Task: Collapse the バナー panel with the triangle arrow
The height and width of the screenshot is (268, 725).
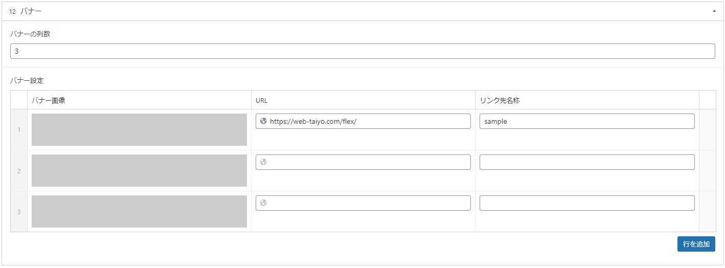Action: 714,11
